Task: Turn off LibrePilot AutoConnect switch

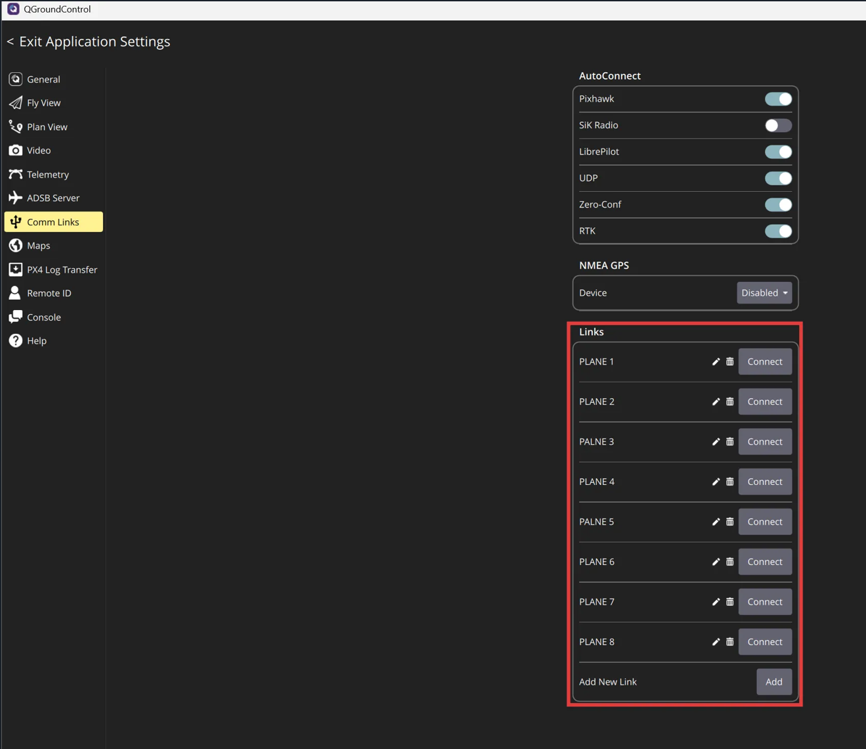Action: (778, 152)
